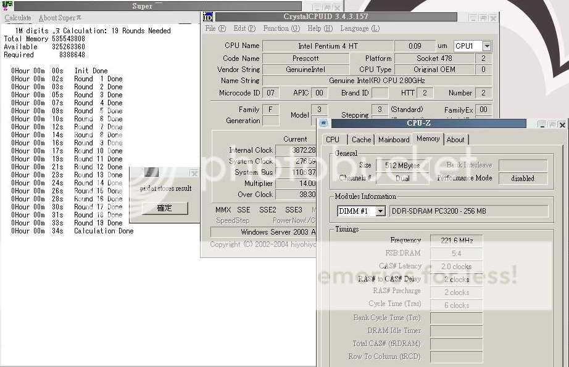Expand the CPU1 selector dropdown
Image resolution: width=569 pixels, height=367 pixels.
point(487,46)
